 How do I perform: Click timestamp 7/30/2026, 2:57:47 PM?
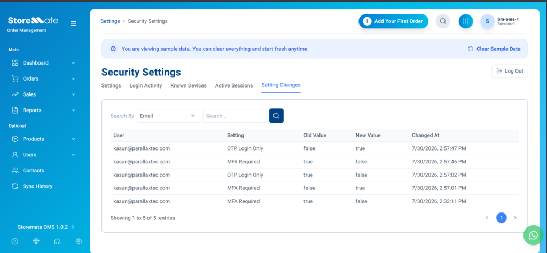click(x=439, y=148)
